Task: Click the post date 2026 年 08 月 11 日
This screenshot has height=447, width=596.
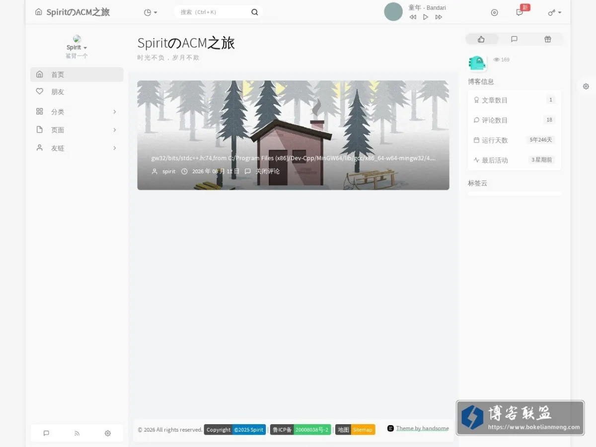Action: [216, 171]
